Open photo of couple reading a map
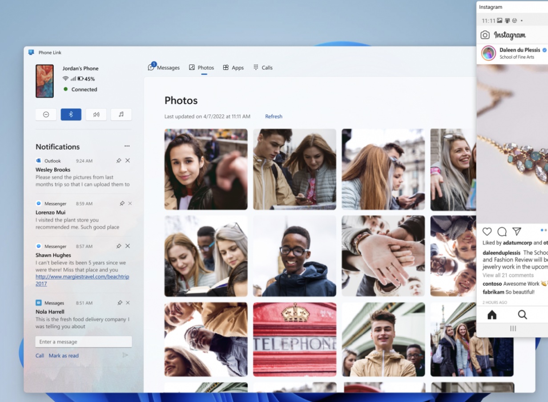548x402 pixels. click(x=294, y=169)
